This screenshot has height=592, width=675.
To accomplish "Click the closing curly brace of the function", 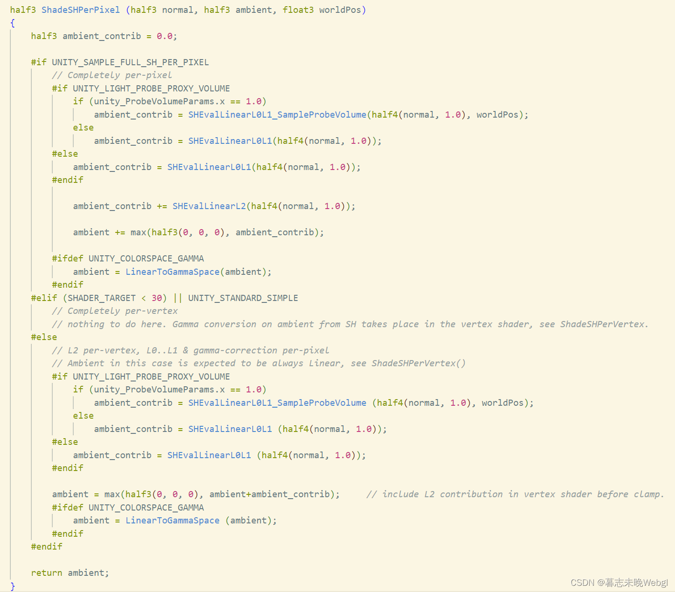I will point(12,586).
